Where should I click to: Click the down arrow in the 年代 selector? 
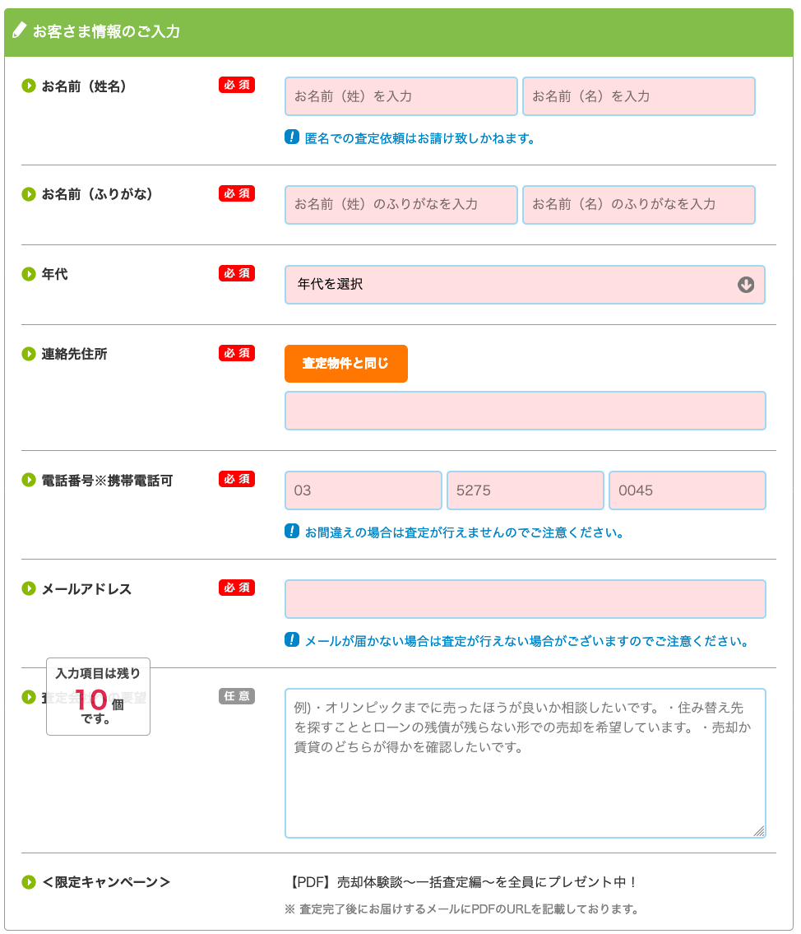tap(746, 285)
